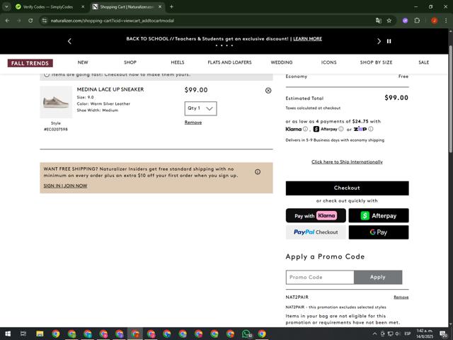Remove the NAT2PAIR promo code
The image size is (453, 340).
(401, 297)
